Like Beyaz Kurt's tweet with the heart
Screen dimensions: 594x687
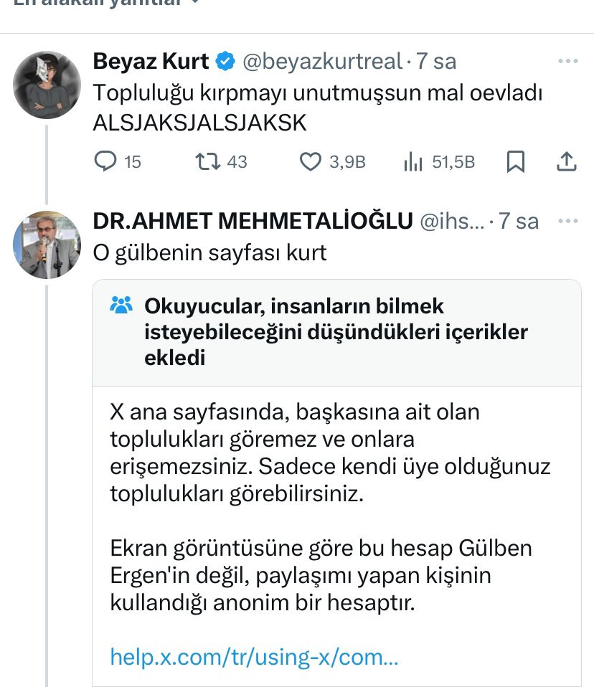tap(310, 162)
